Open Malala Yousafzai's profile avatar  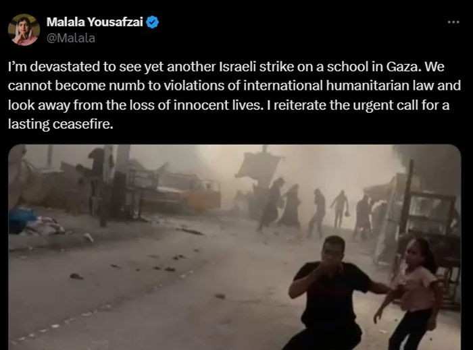[x=24, y=30]
